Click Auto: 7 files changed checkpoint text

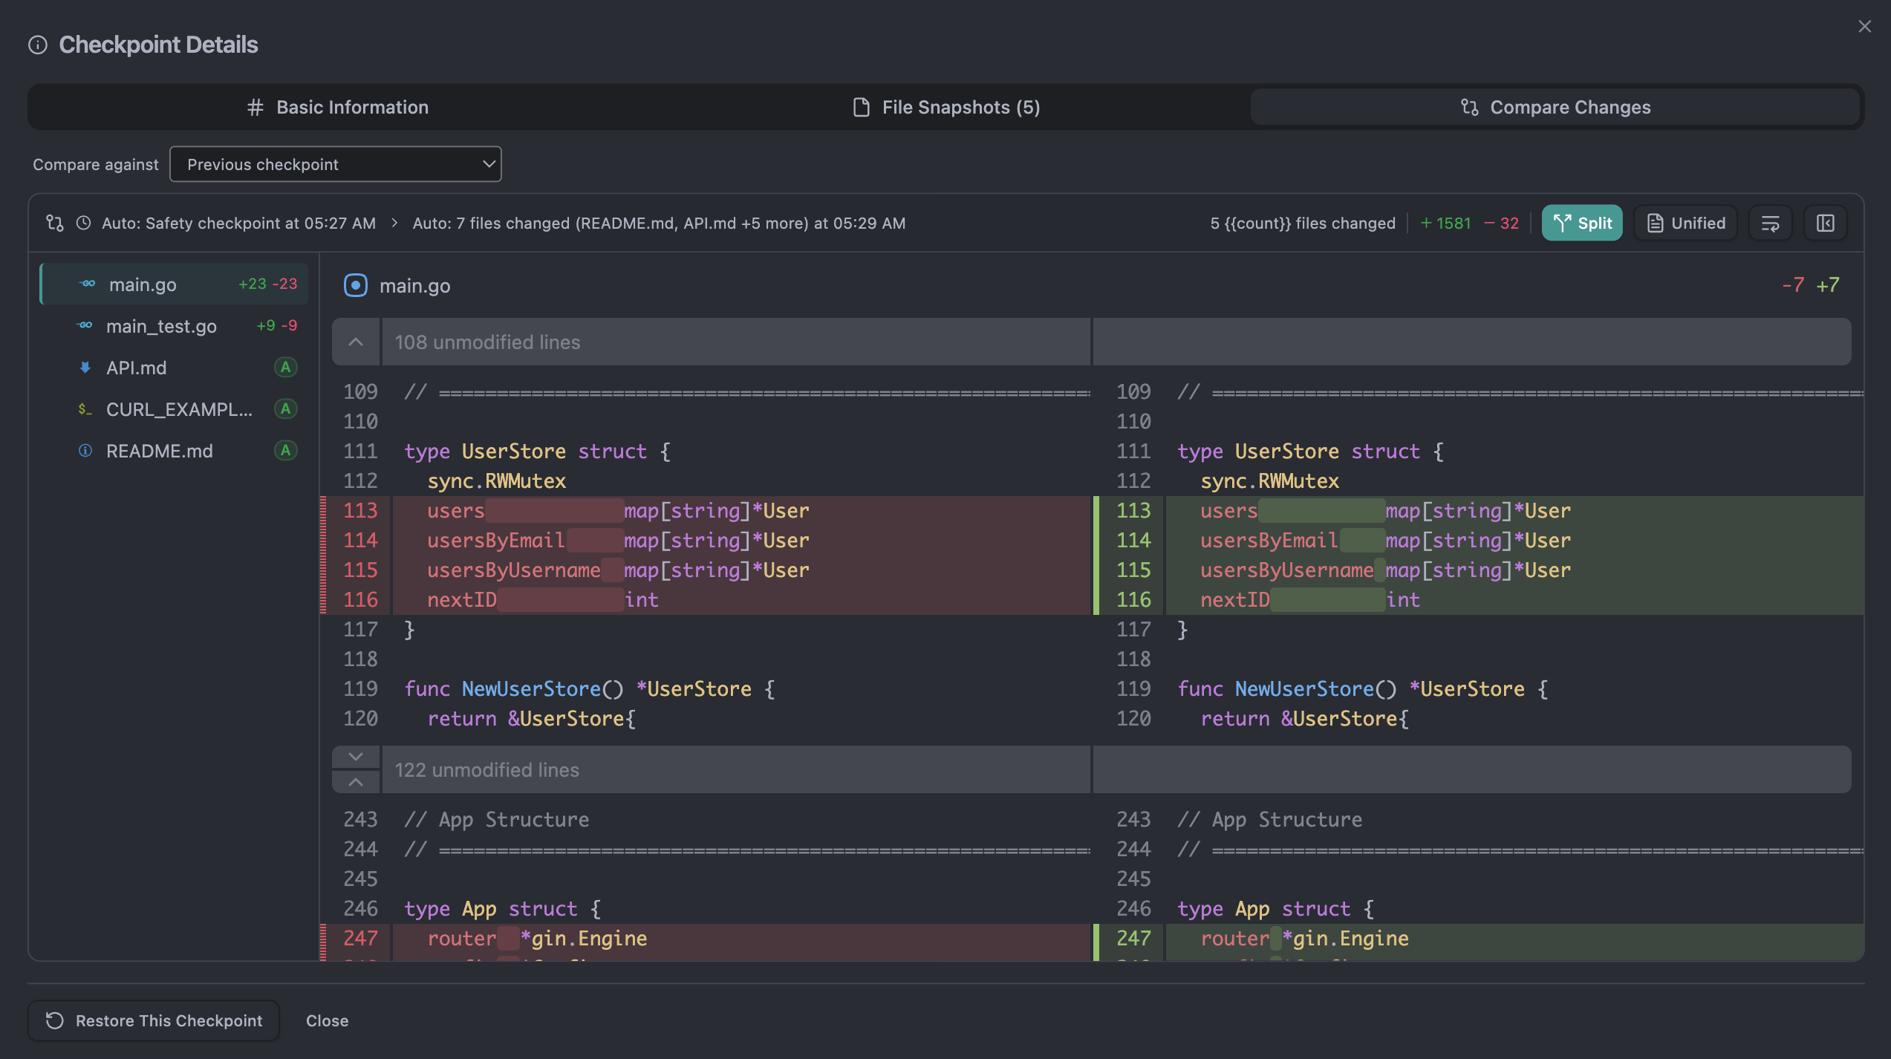point(659,223)
